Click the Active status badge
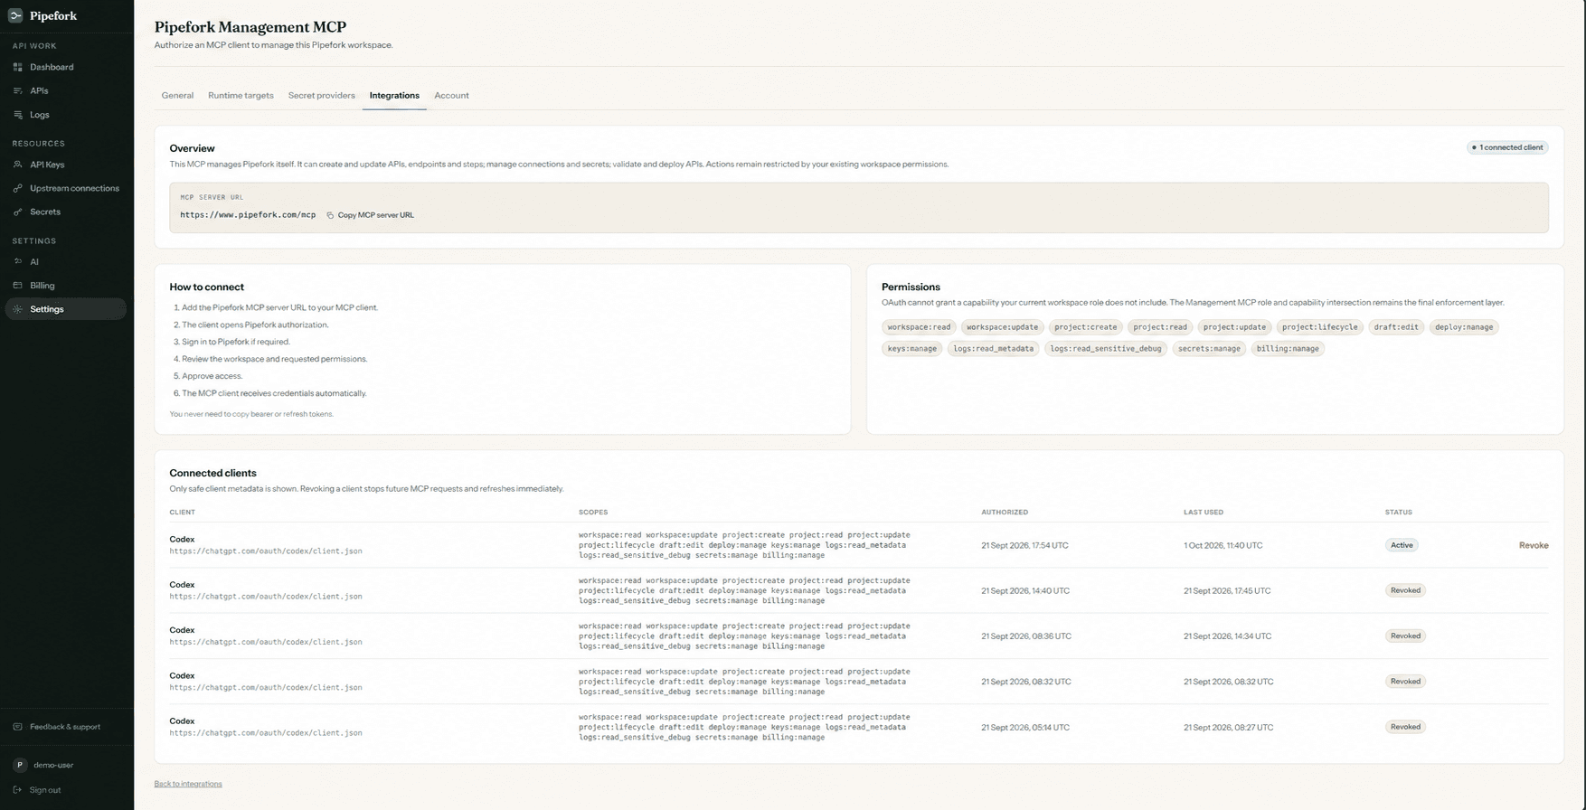1586x810 pixels. pos(1402,545)
